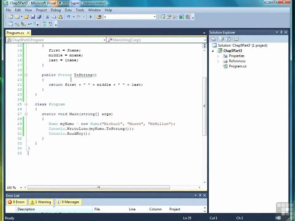295x221 pixels.
Task: Click the Extension Manager toolbar icon
Action: (188, 17)
